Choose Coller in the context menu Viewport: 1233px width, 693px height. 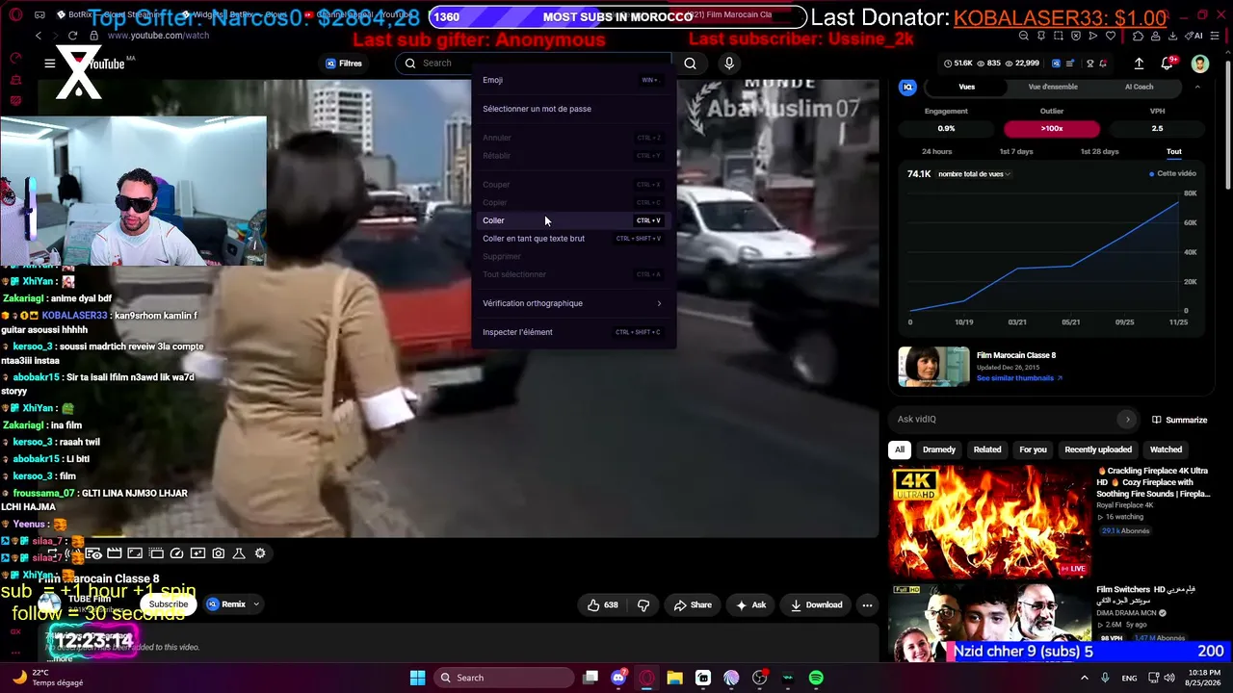click(x=572, y=220)
